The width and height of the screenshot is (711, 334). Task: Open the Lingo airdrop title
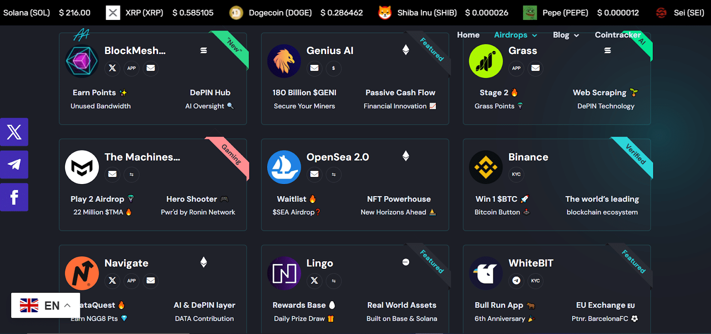tap(320, 263)
